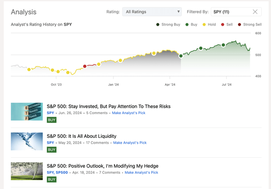Click the 'May 20, 2024' date text
Image resolution: width=271 pixels, height=189 pixels.
coord(70,143)
